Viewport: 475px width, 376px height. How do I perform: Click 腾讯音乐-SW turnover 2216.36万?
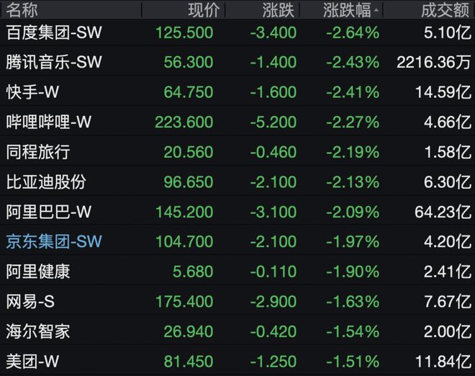tap(433, 62)
